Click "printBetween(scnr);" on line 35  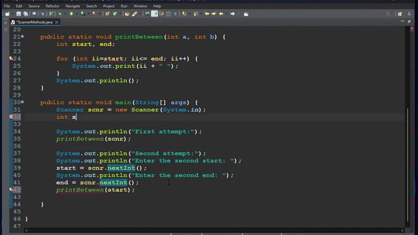[x=93, y=139]
